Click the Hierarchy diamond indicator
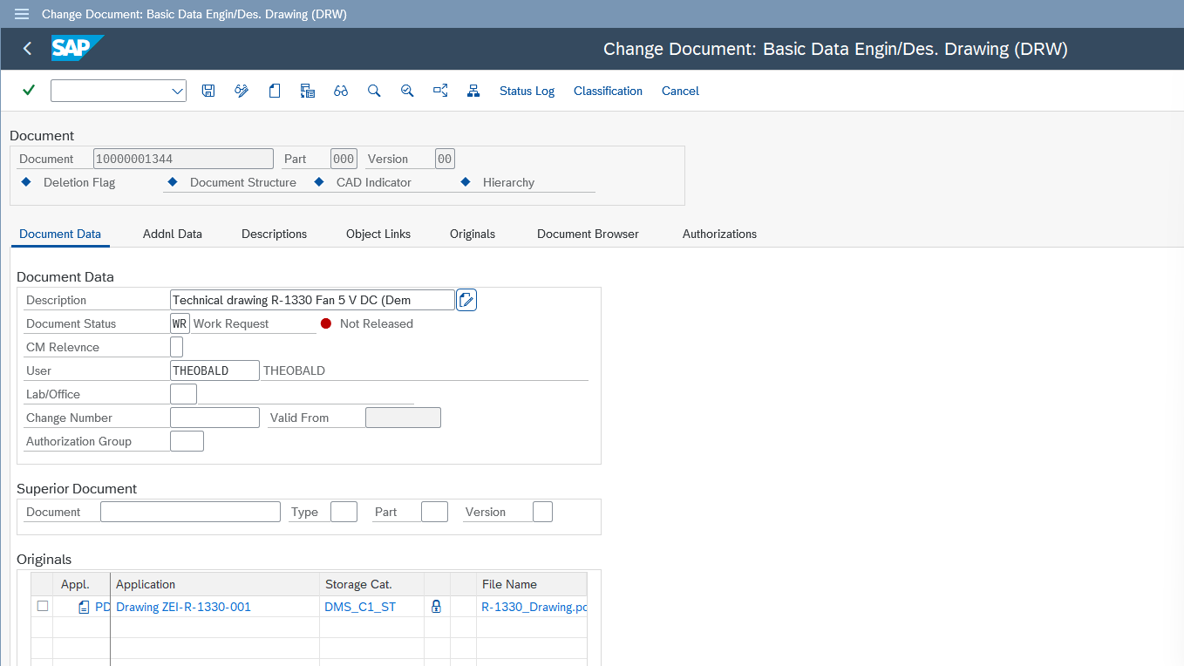Image resolution: width=1184 pixels, height=666 pixels. click(466, 182)
